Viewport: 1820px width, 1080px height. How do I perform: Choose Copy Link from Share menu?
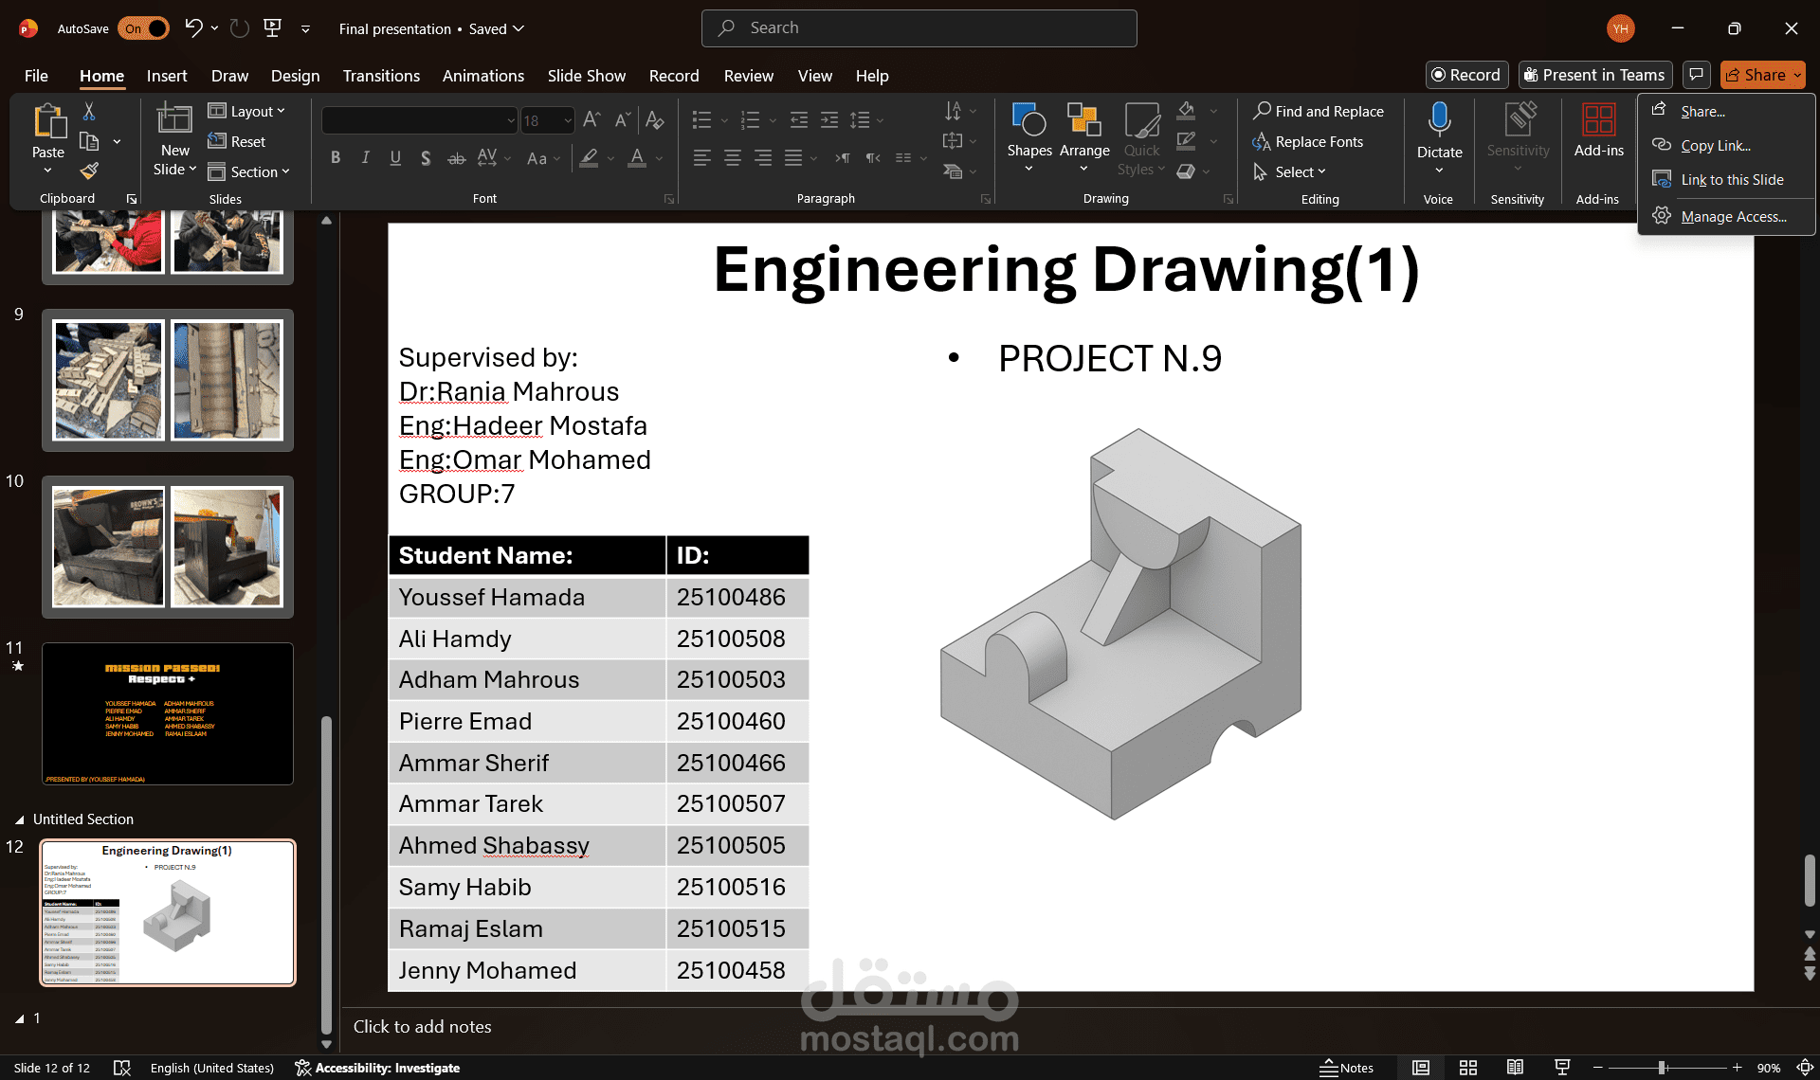[1715, 146]
